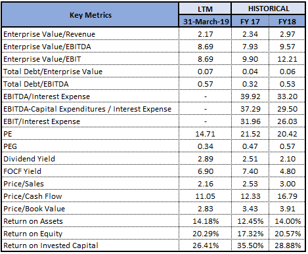308x254 pixels.
Task: Select the Total Debt/Enterprise Value label
Action: coord(53,72)
